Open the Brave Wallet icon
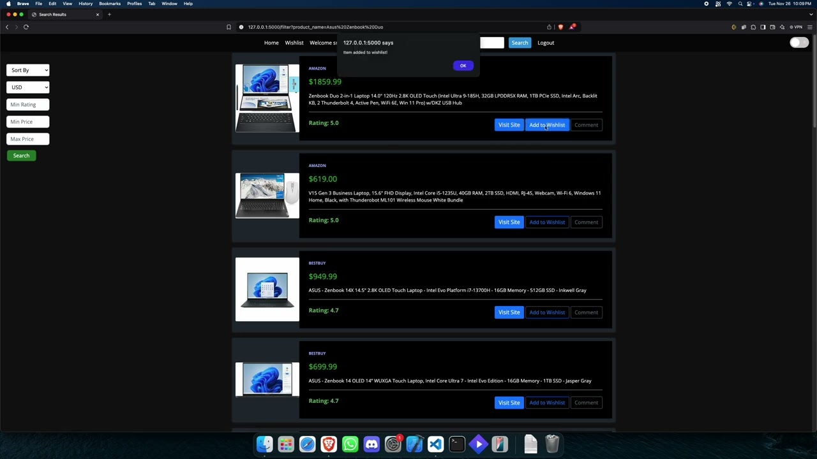The height and width of the screenshot is (459, 817). pos(772,27)
